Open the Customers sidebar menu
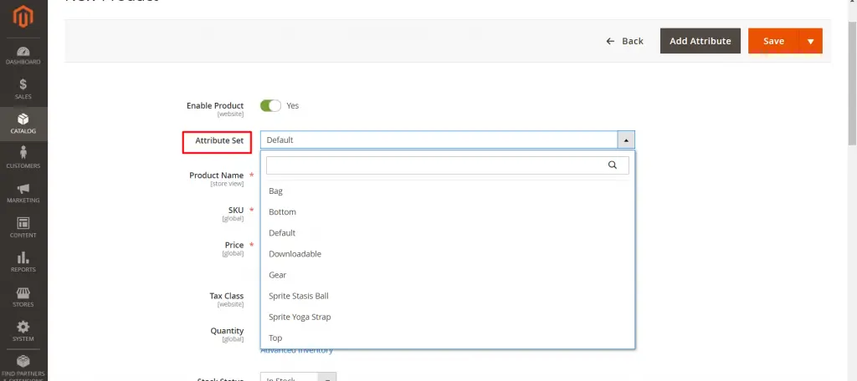Viewport: 857px width, 381px height. point(23,158)
